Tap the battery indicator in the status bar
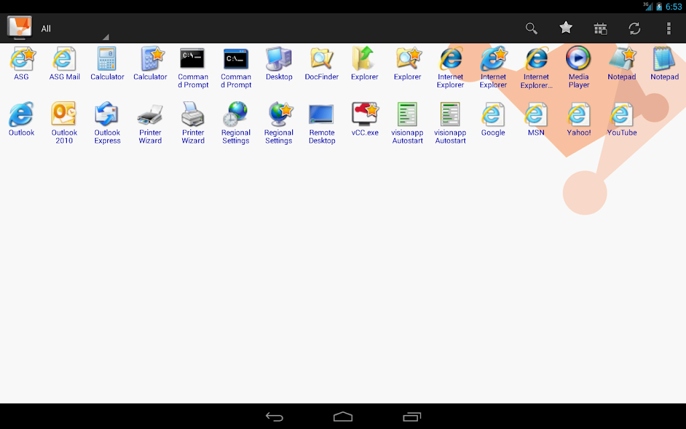 659,7
